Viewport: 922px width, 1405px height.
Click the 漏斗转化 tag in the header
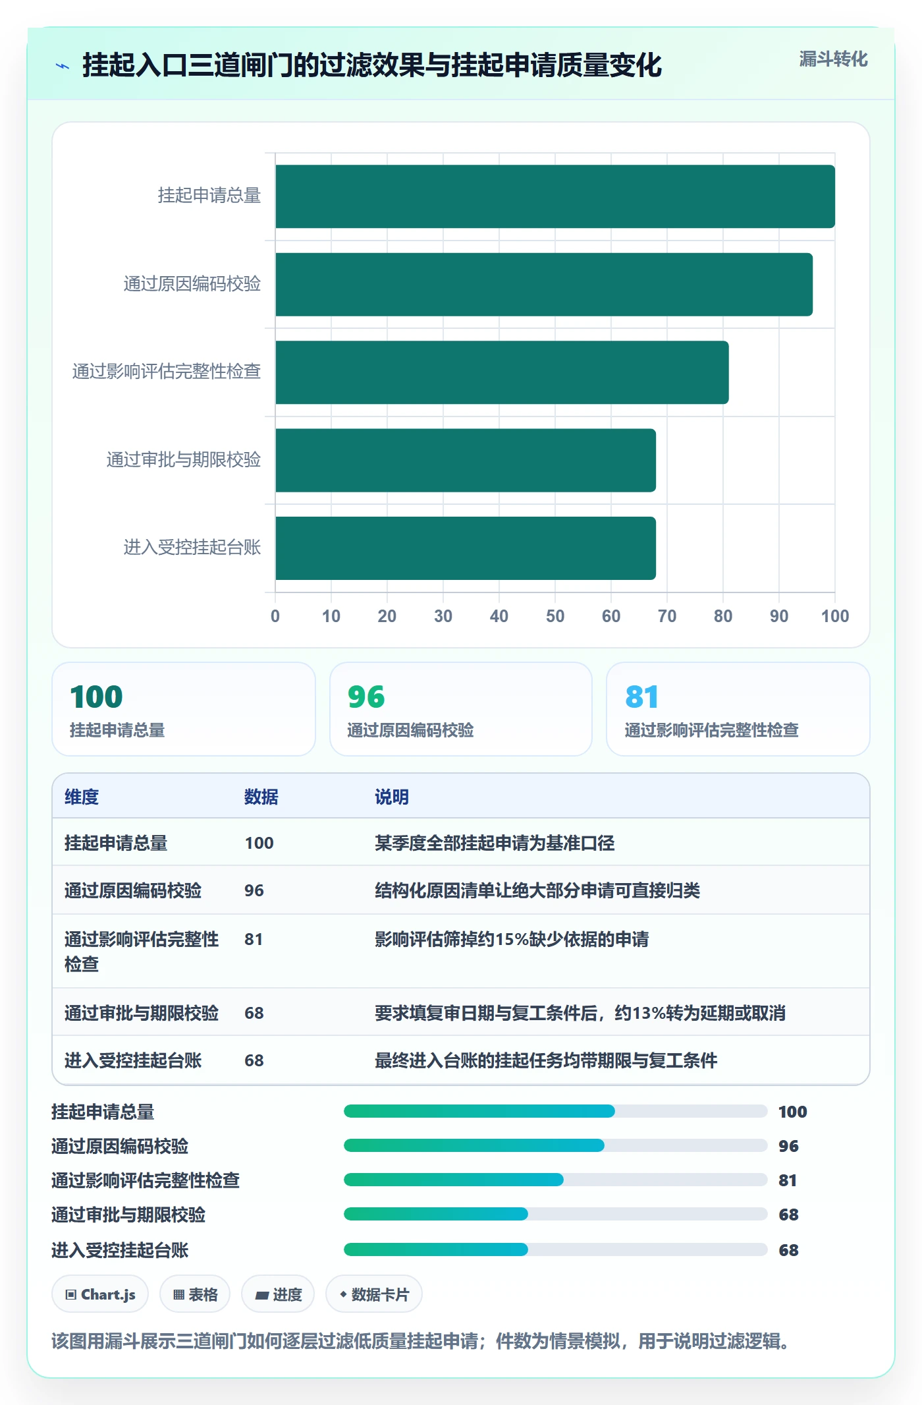coord(833,59)
